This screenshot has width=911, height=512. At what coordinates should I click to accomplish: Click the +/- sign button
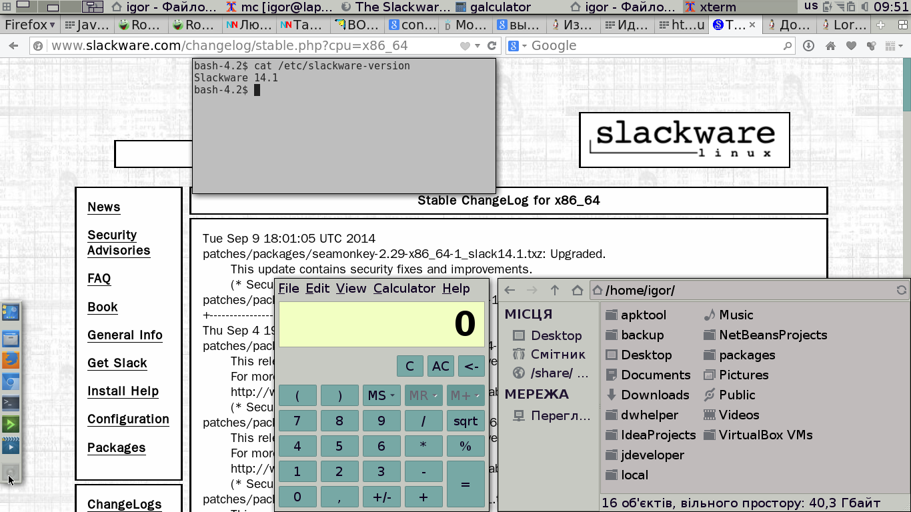tap(381, 497)
